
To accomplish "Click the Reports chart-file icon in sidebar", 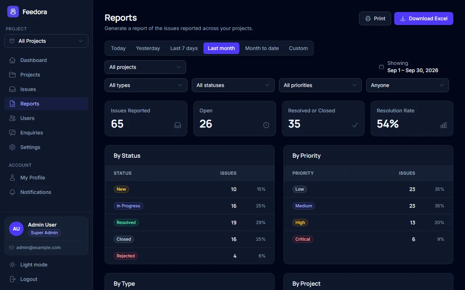I will pyautogui.click(x=12, y=104).
